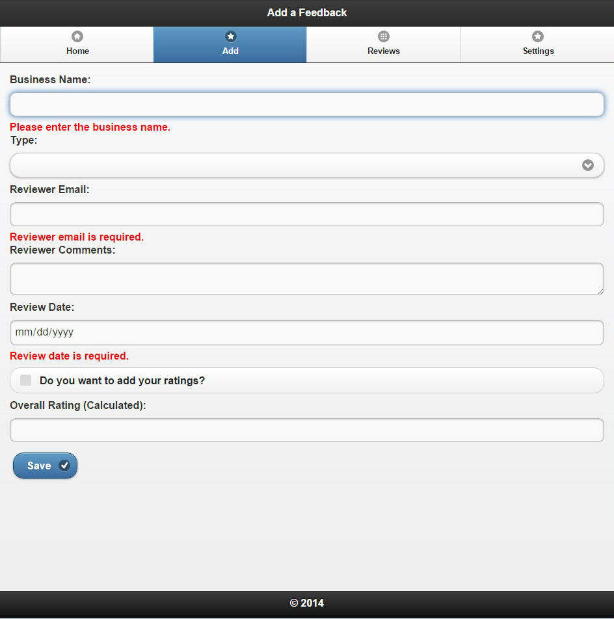Open the Review Date picker field
Viewport: 614px width, 619px height.
click(x=306, y=332)
